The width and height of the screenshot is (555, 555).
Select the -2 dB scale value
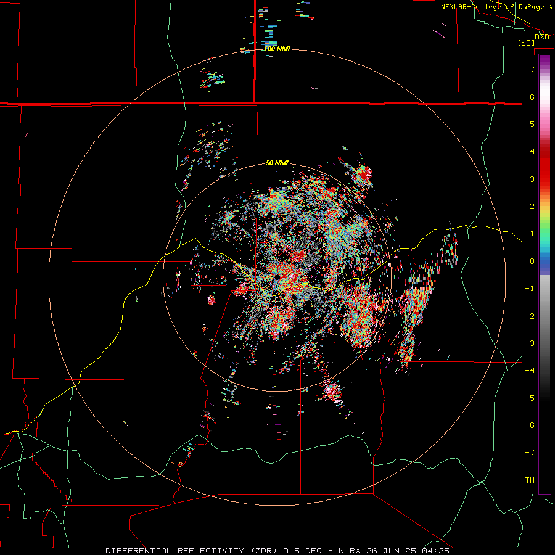530,316
